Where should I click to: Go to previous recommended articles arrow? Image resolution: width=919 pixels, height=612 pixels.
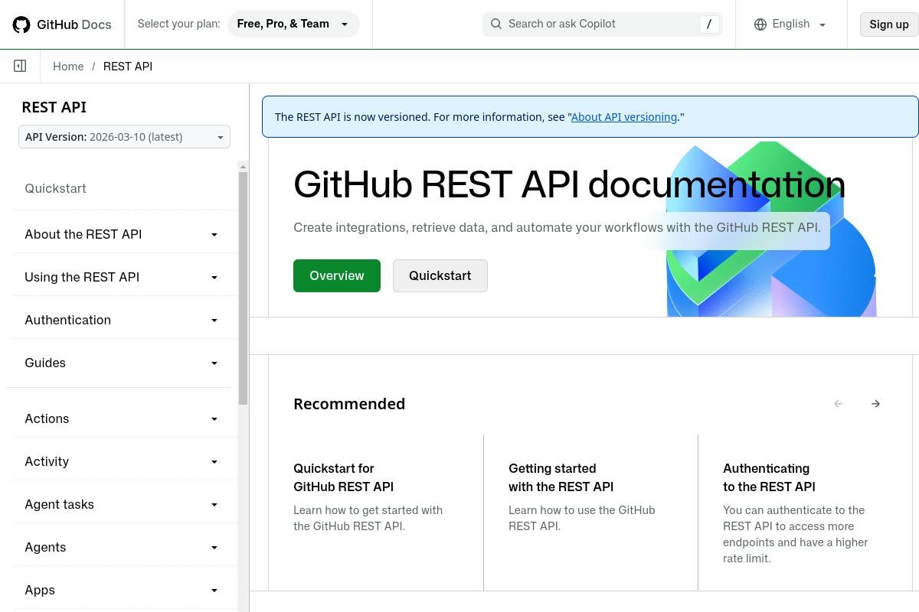838,404
